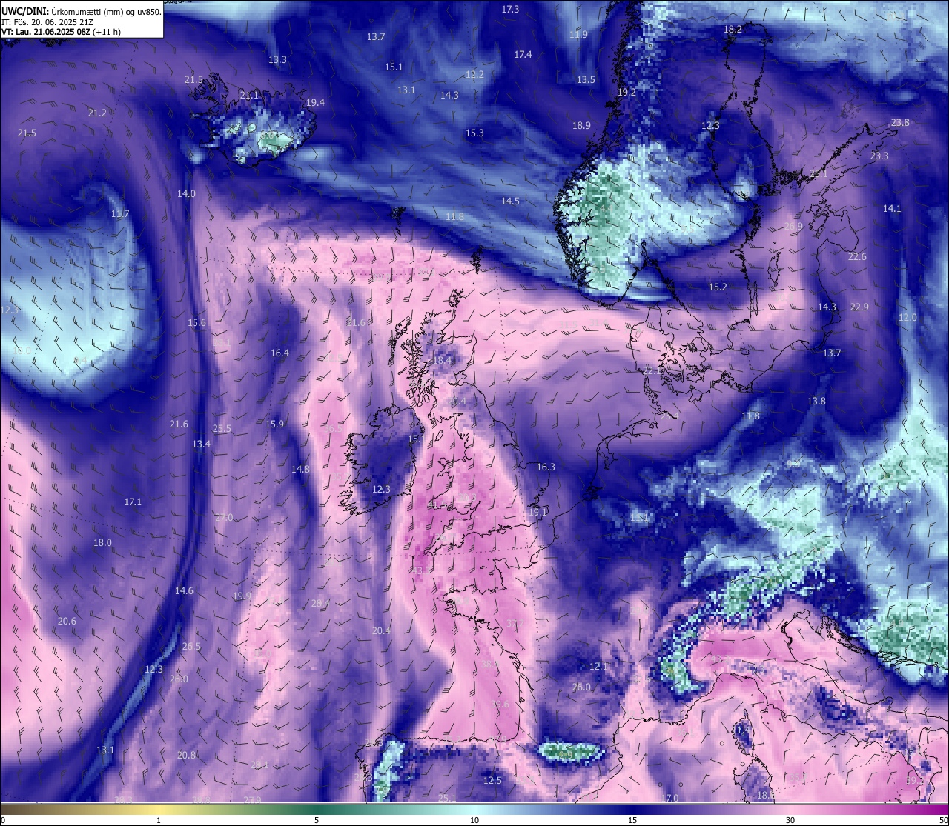
Task: Click the map value 13.3
Action: (x=277, y=59)
